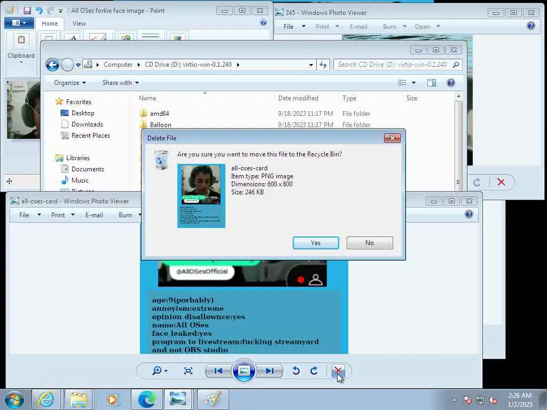
Task: Click delete X in 245 Photo Viewer
Action: [x=501, y=182]
